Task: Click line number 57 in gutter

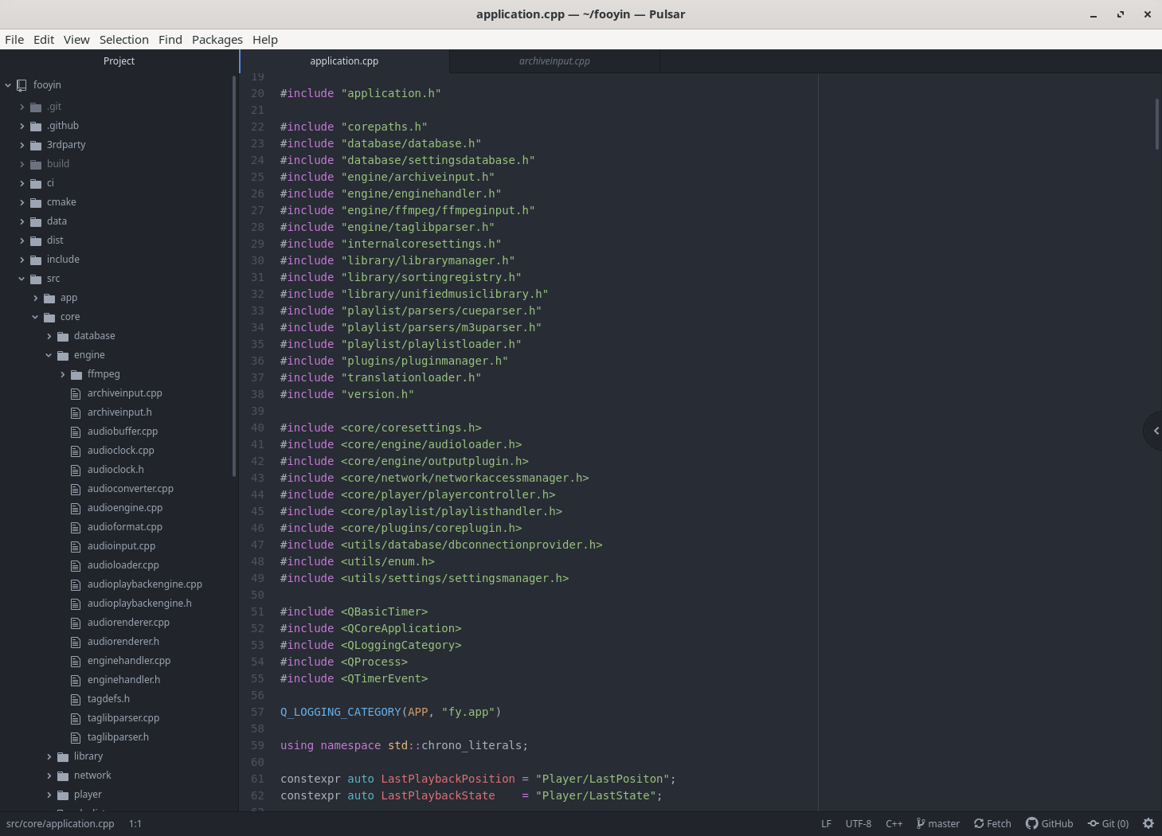Action: pyautogui.click(x=257, y=712)
